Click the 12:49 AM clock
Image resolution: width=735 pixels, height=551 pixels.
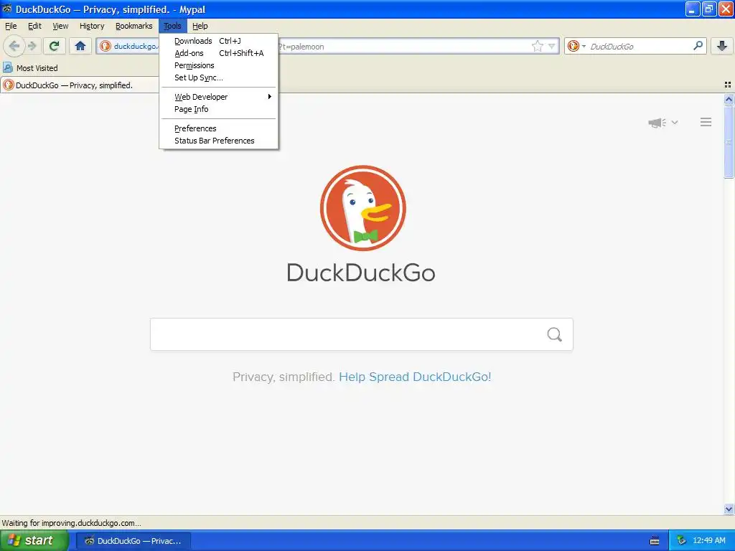click(x=708, y=540)
